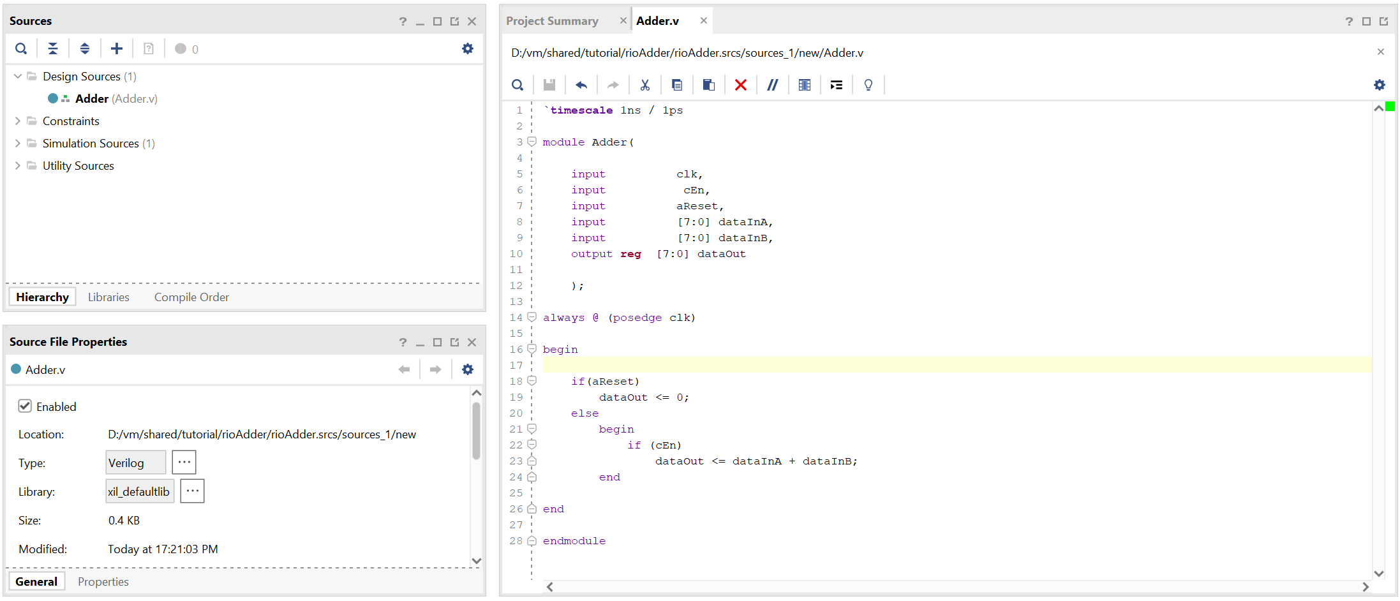Viewport: 1400px width, 601px height.
Task: Open the Libraries view in Sources
Action: (108, 297)
